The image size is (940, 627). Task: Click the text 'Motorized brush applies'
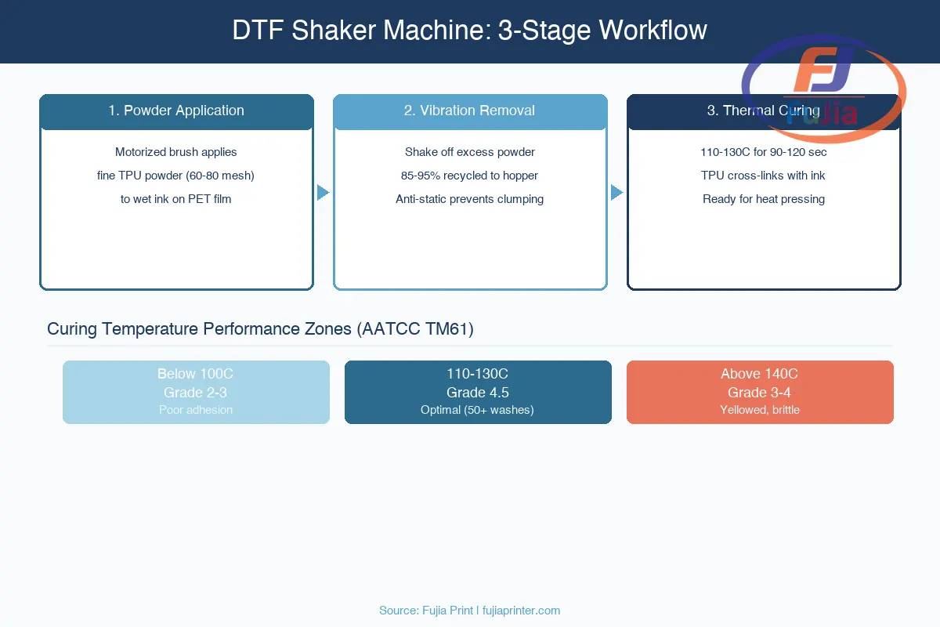point(176,152)
